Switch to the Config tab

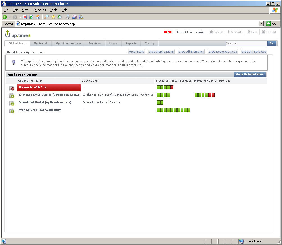[149, 43]
